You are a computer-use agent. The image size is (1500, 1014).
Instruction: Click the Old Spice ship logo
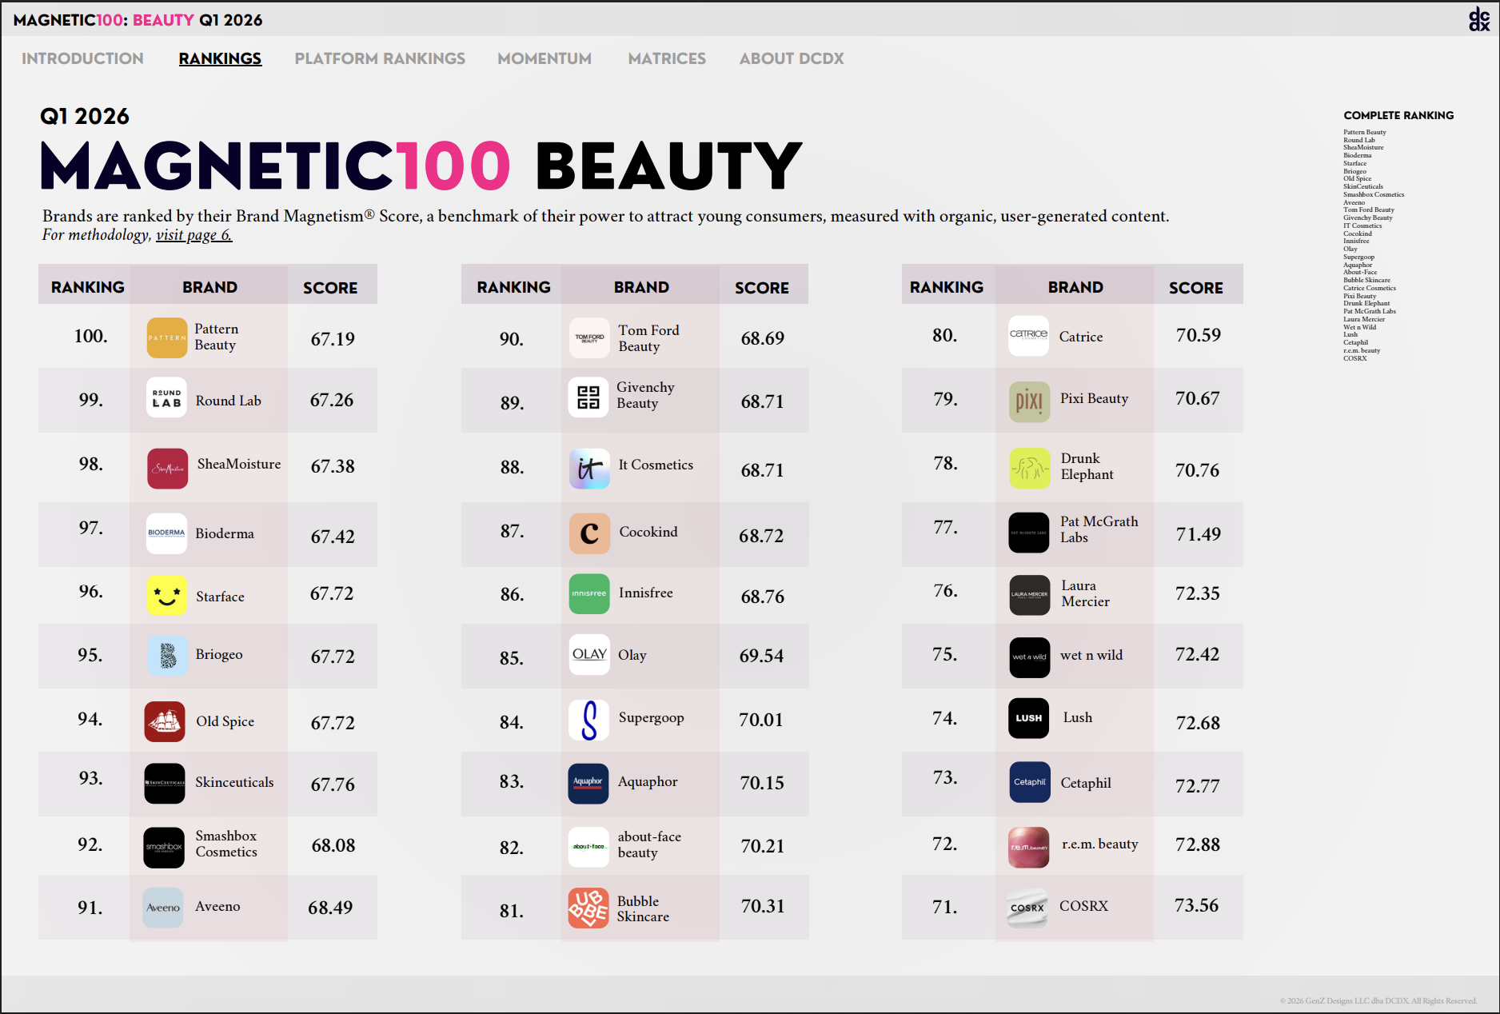[x=165, y=722]
